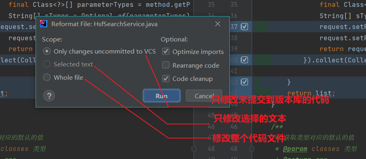This screenshot has height=159, width=366.
Task: Click 'final Class<?>[] parameterTypes' code in left editor
Action: 71,5
